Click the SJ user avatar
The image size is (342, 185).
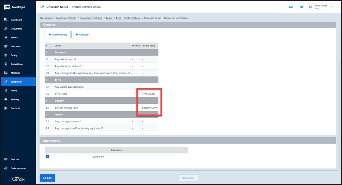pyautogui.click(x=310, y=7)
